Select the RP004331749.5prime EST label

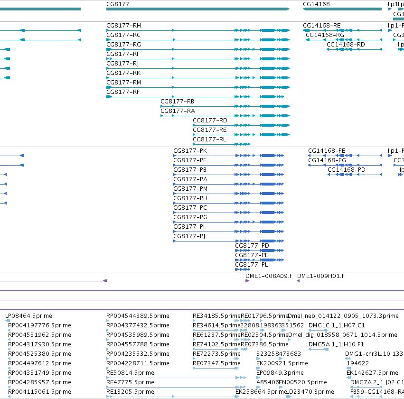coord(39,373)
